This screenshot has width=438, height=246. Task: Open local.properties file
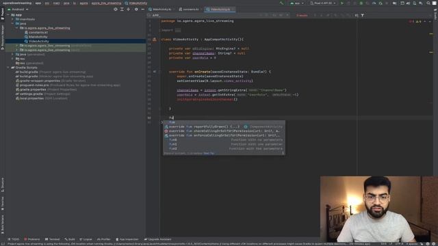tap(42, 98)
